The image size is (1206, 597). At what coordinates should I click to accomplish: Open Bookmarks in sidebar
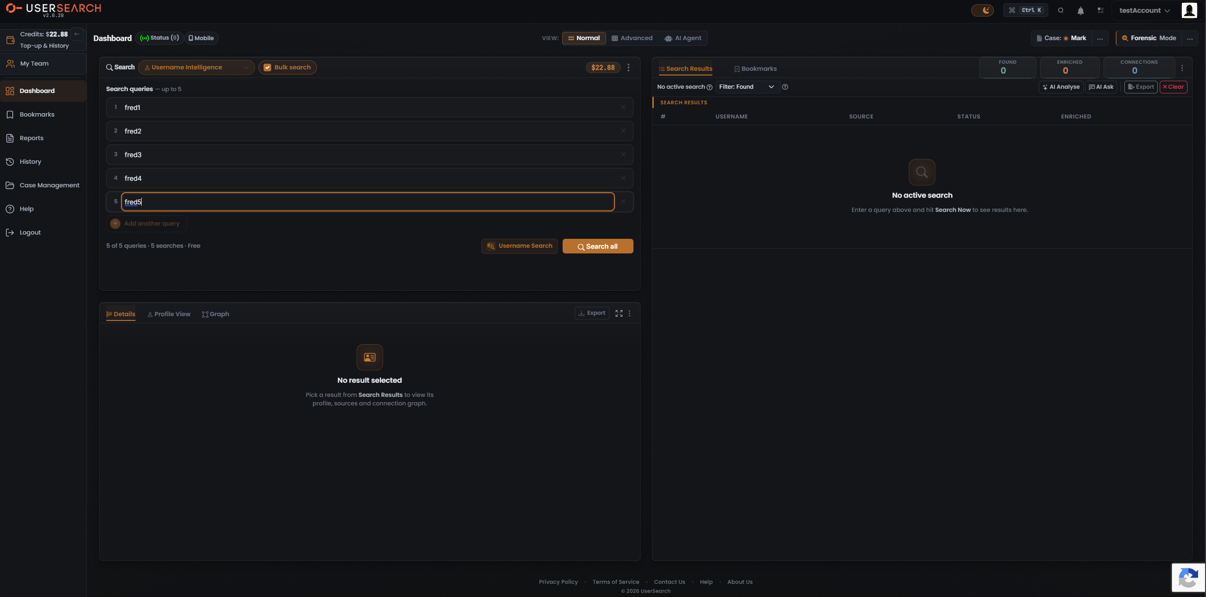click(43, 114)
